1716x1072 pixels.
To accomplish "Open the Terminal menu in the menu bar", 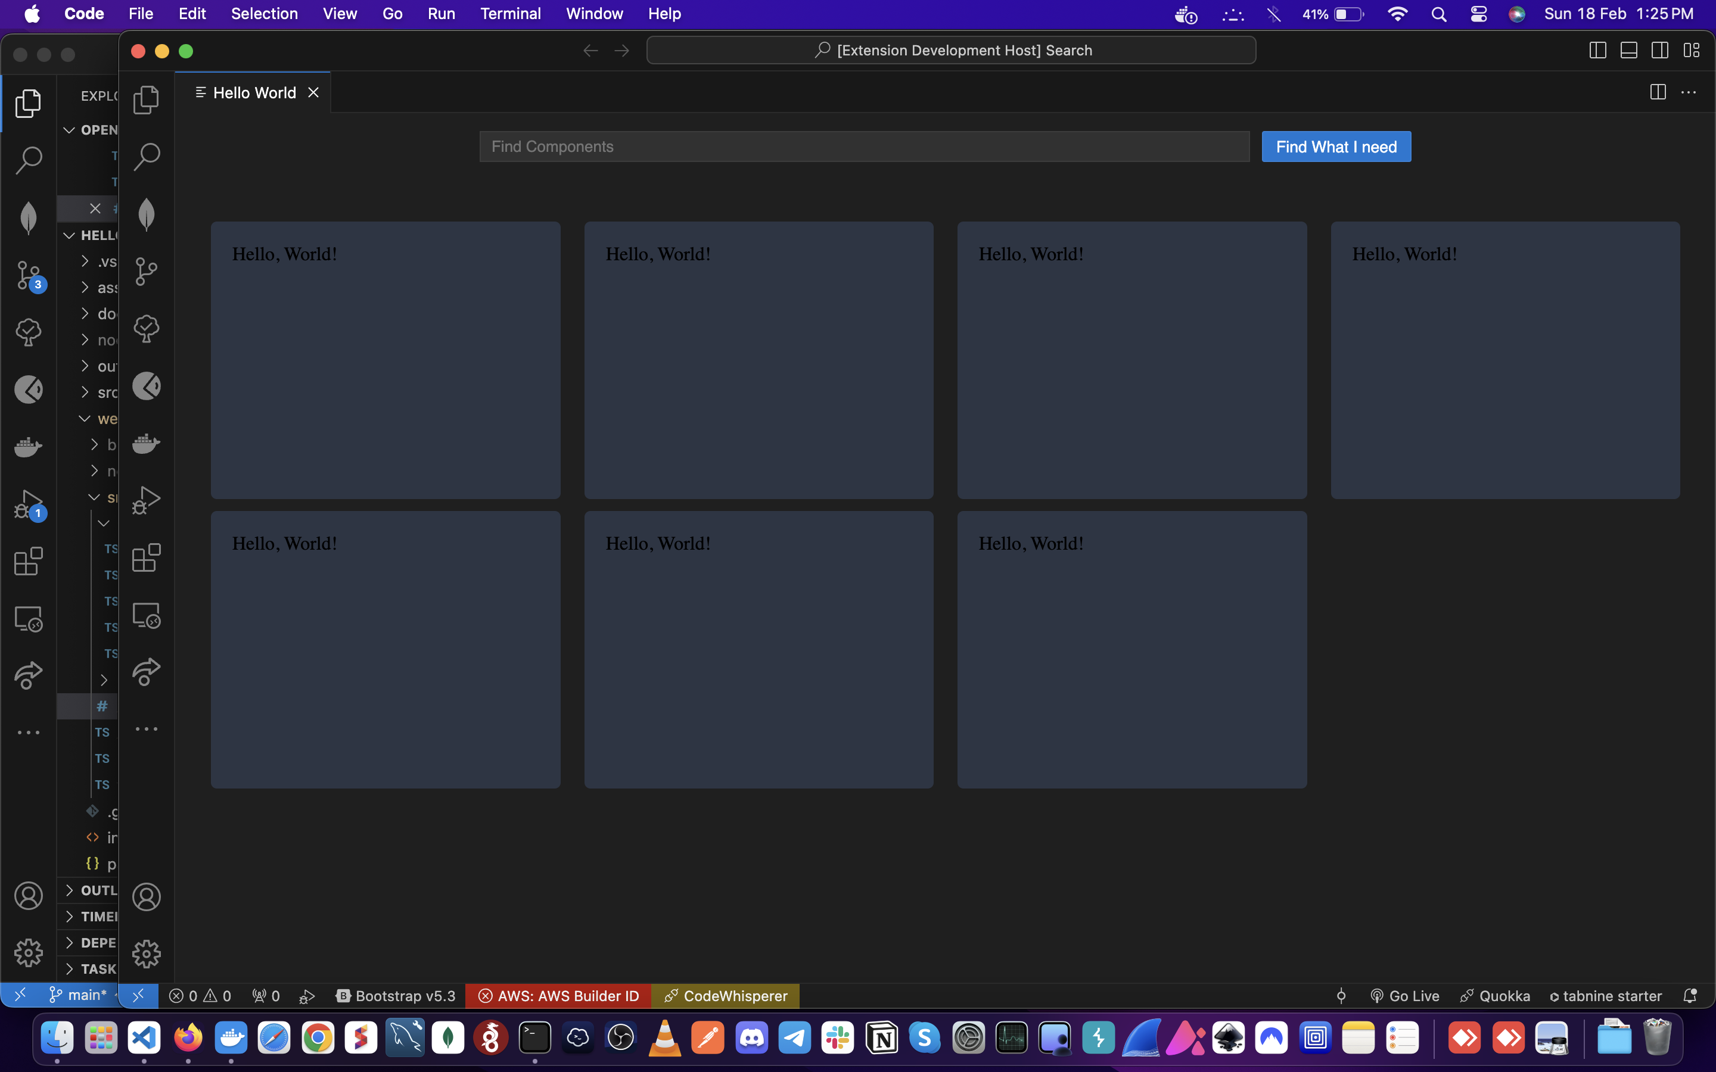I will pyautogui.click(x=511, y=14).
